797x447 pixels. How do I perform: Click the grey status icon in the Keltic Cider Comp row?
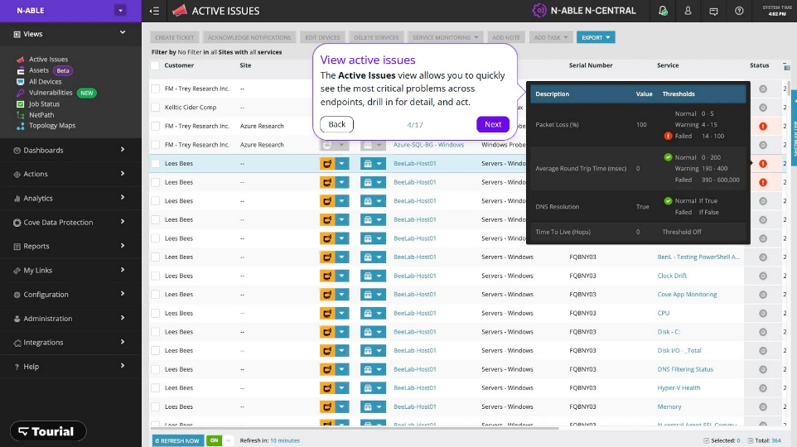[x=763, y=108]
